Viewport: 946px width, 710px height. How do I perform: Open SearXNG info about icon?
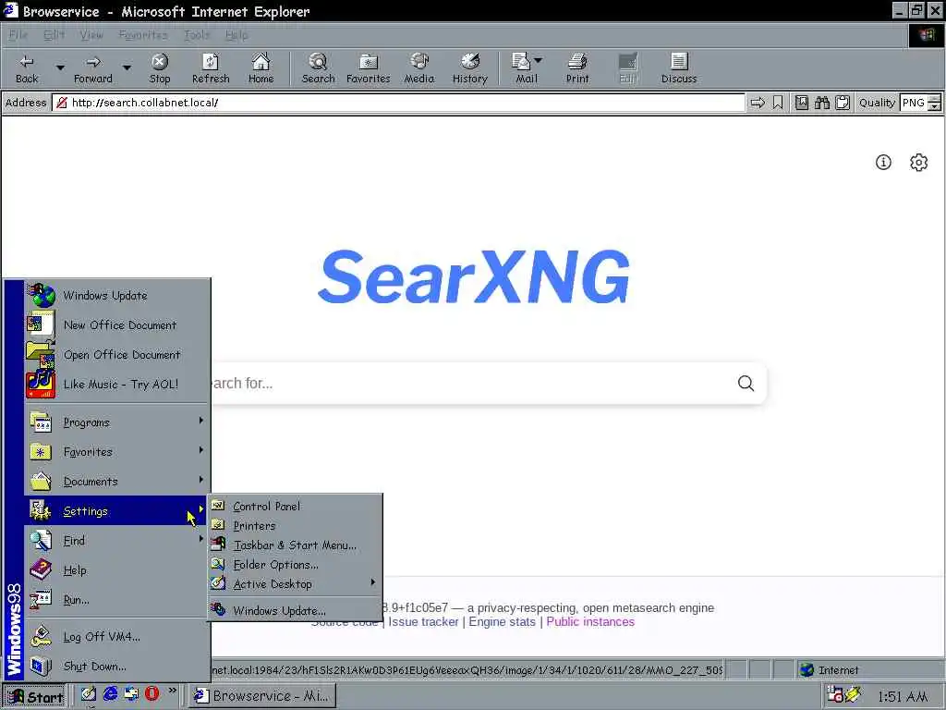click(883, 163)
